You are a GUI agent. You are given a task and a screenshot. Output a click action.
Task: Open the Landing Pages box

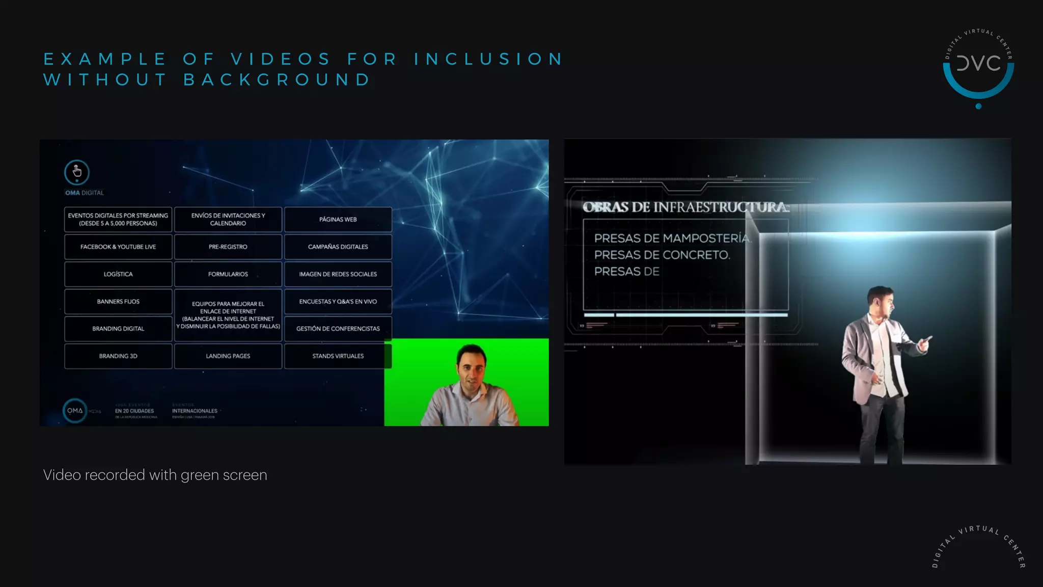[x=228, y=356]
